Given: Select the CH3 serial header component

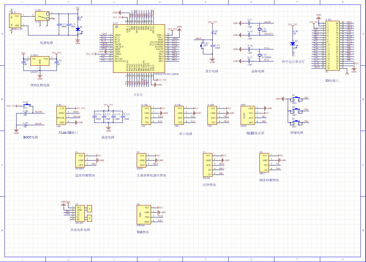Looking at the screenshot, I should pos(212,115).
